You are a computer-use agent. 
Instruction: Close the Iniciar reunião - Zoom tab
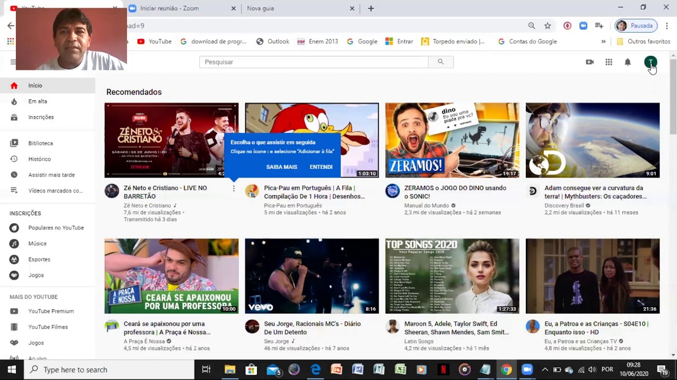pyautogui.click(x=234, y=8)
